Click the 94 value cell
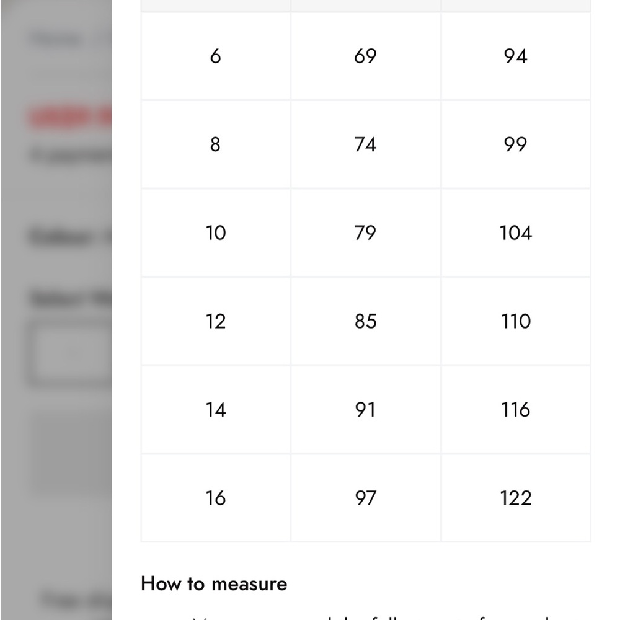 pos(516,56)
